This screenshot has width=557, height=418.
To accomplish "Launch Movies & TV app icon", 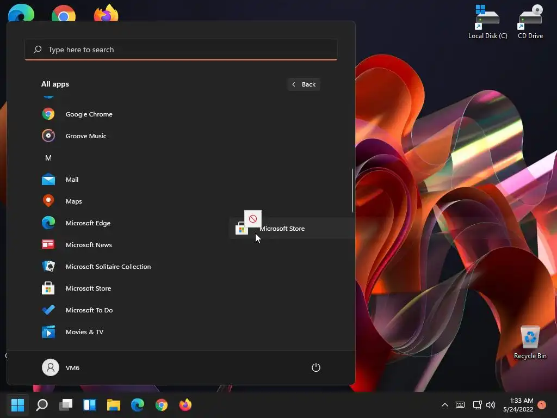I will point(48,331).
